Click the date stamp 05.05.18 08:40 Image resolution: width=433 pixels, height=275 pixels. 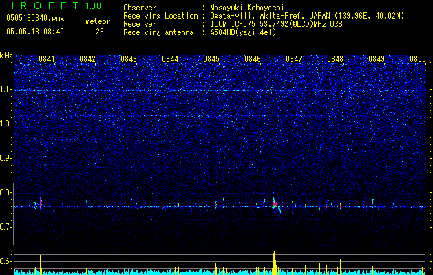35,32
